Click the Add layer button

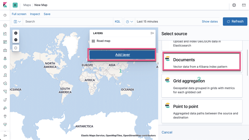click(122, 55)
